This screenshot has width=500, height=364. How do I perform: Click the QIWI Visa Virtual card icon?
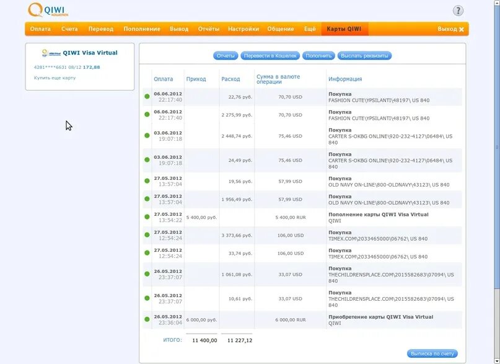(x=51, y=53)
